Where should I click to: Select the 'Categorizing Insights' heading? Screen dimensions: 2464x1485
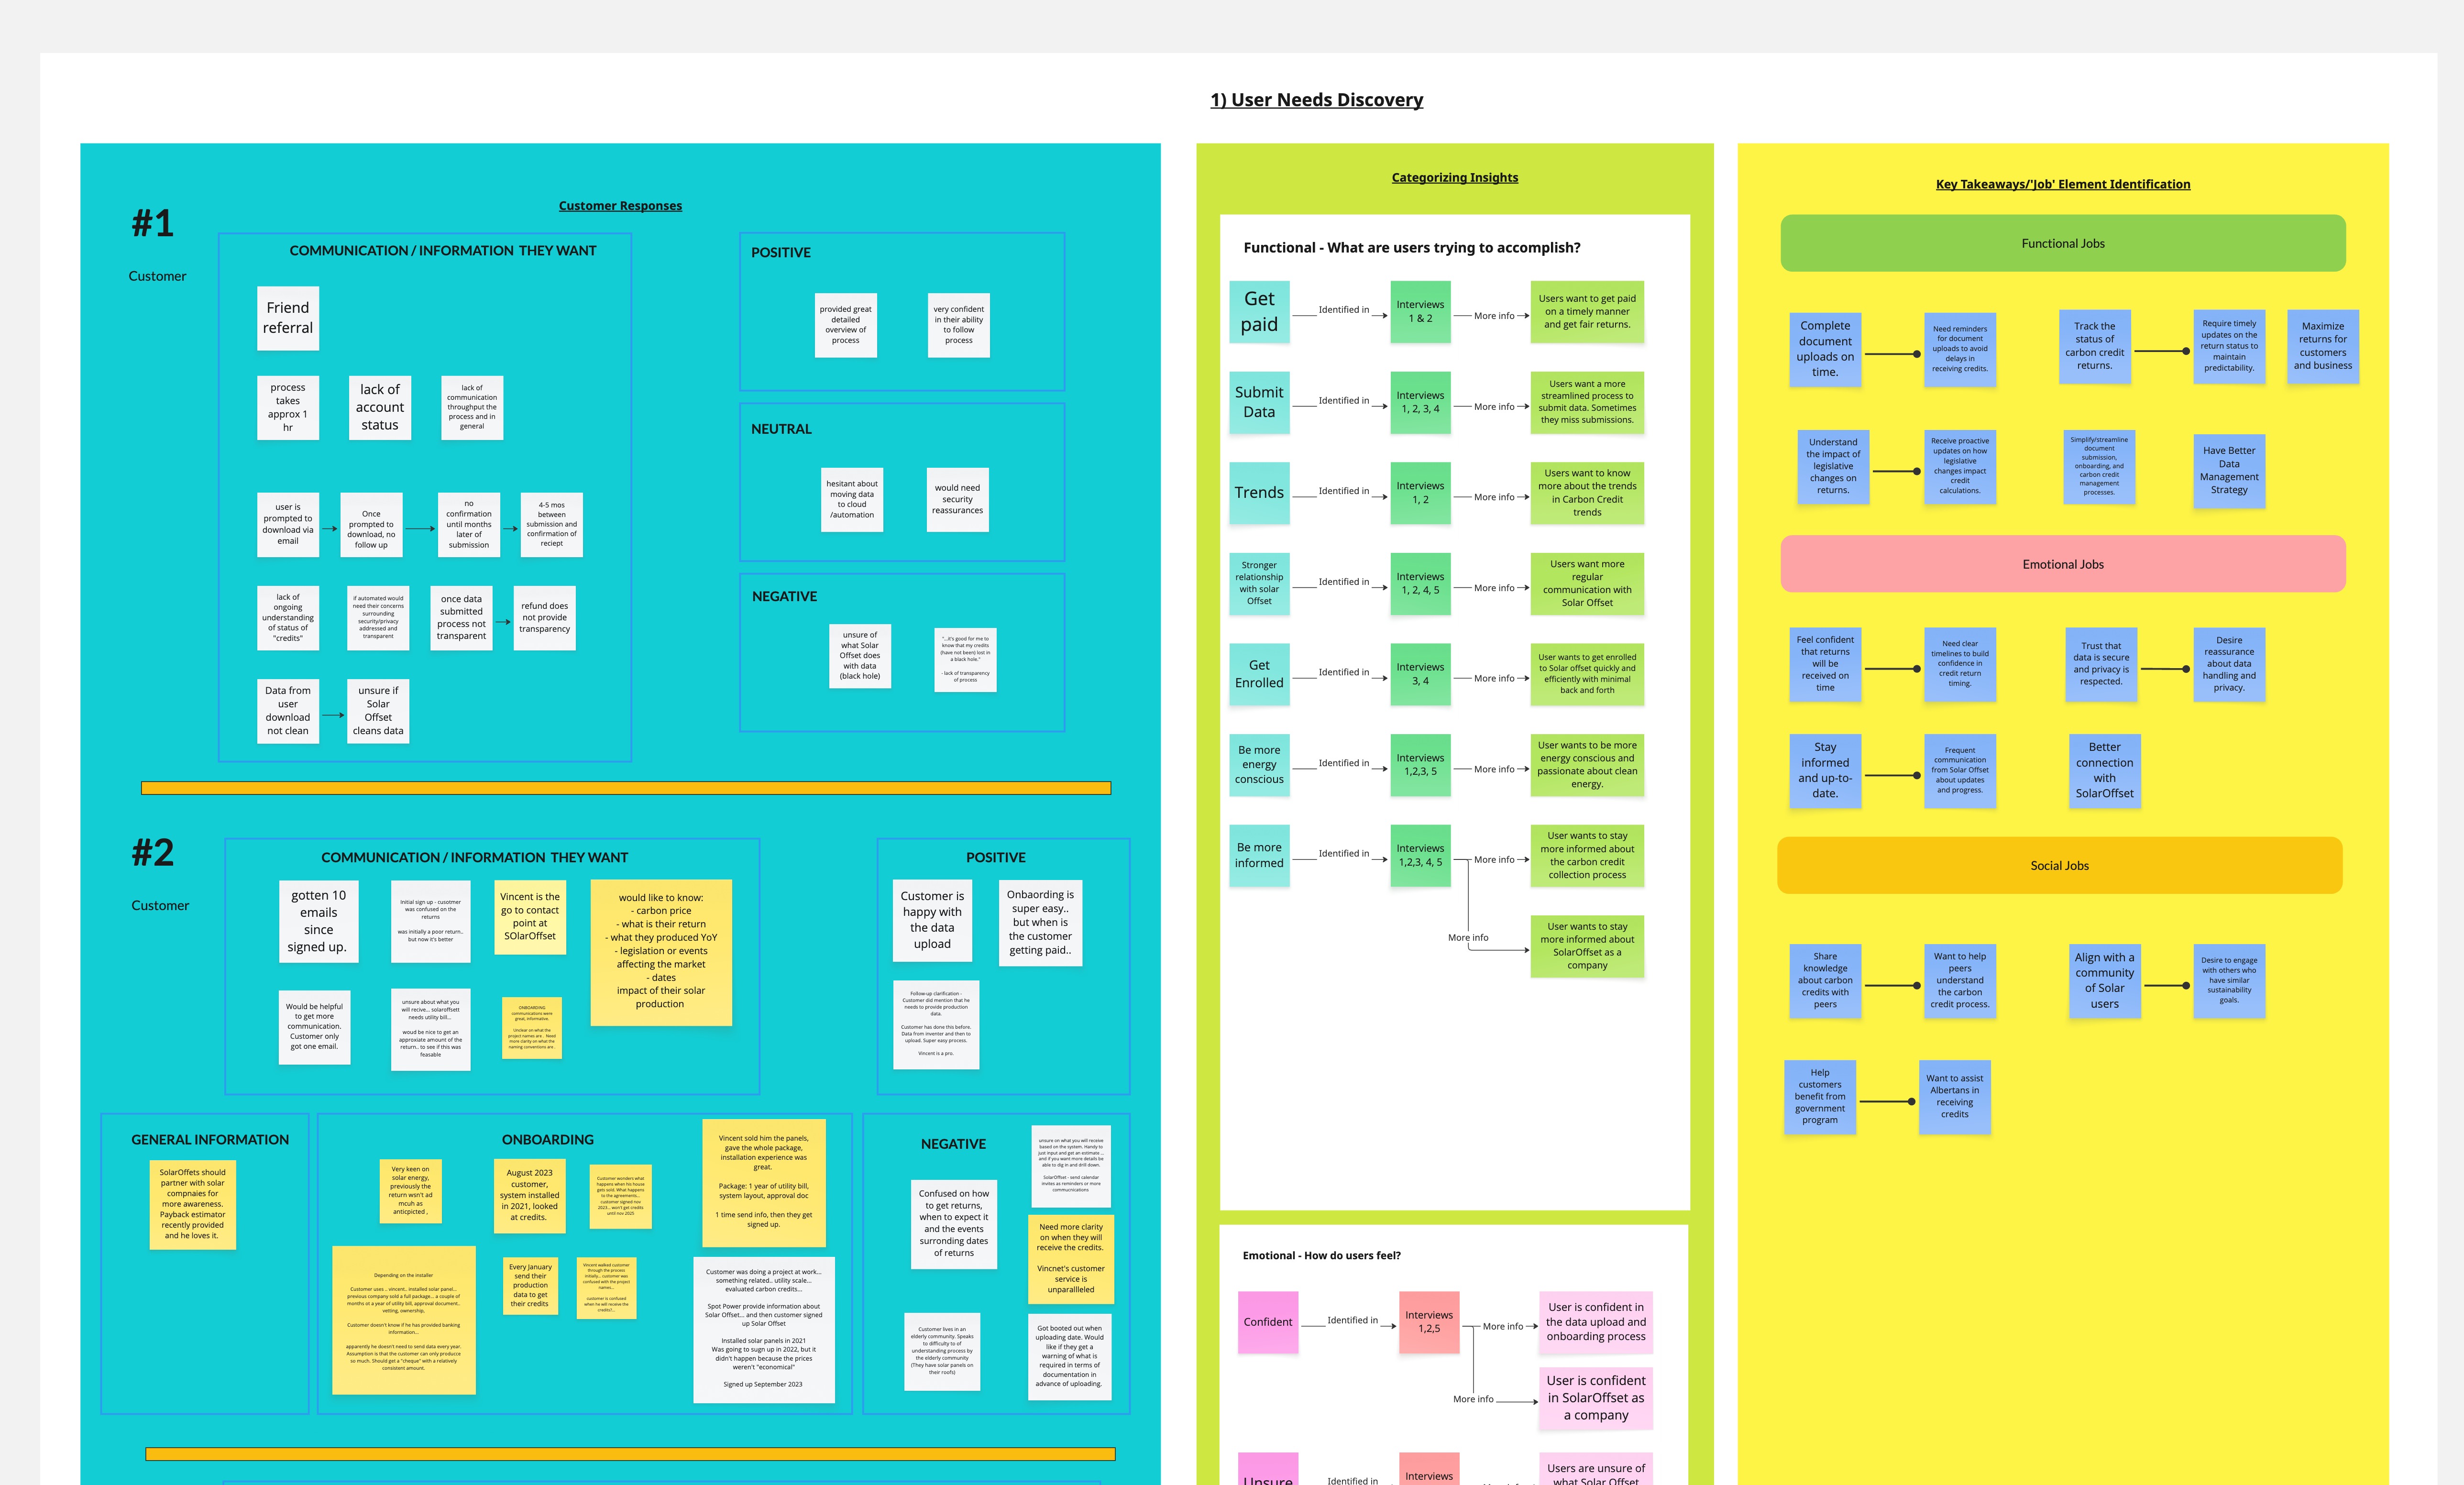click(1454, 178)
